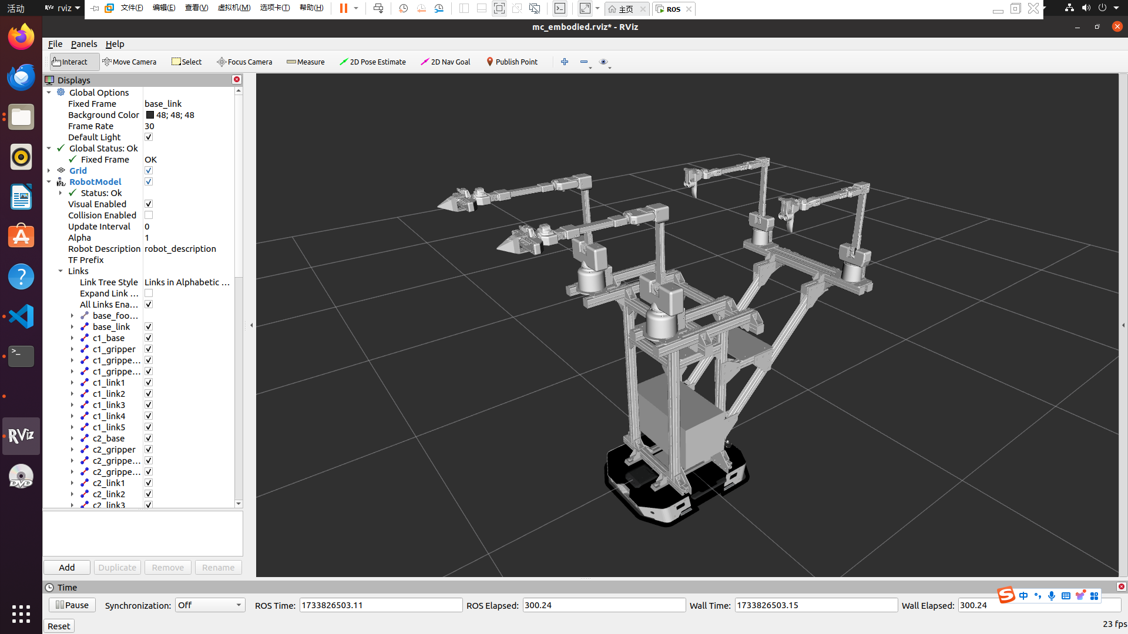Expand the c1_base link
The width and height of the screenshot is (1128, 634).
pyautogui.click(x=72, y=338)
